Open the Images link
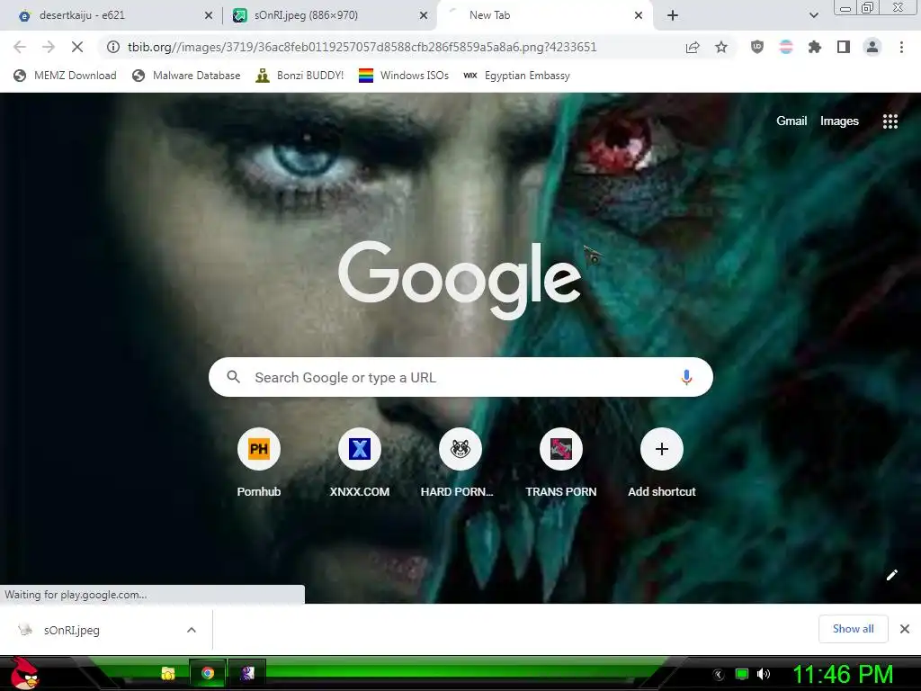The image size is (921, 691). pyautogui.click(x=839, y=121)
